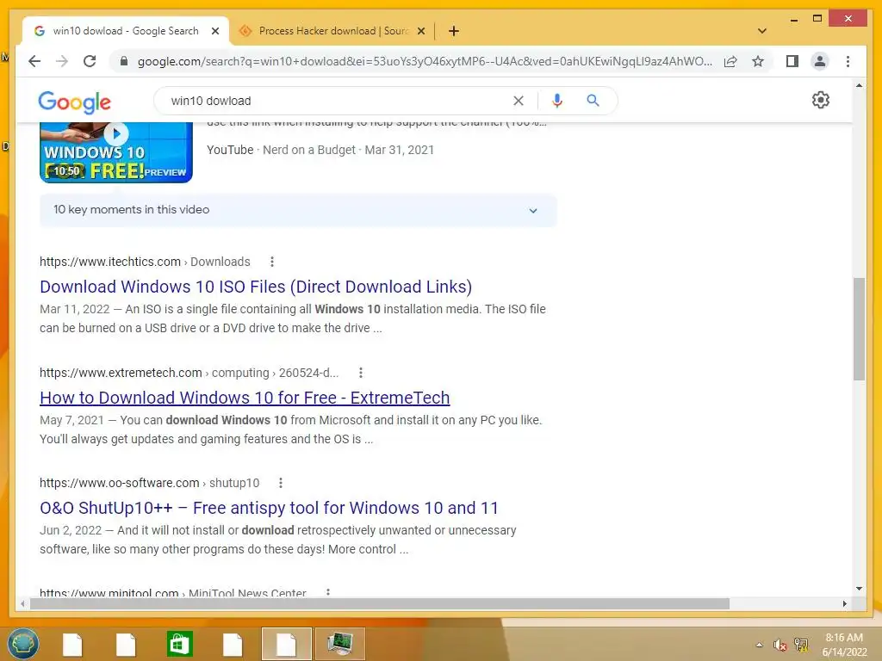Open Chrome side panel

pyautogui.click(x=792, y=61)
